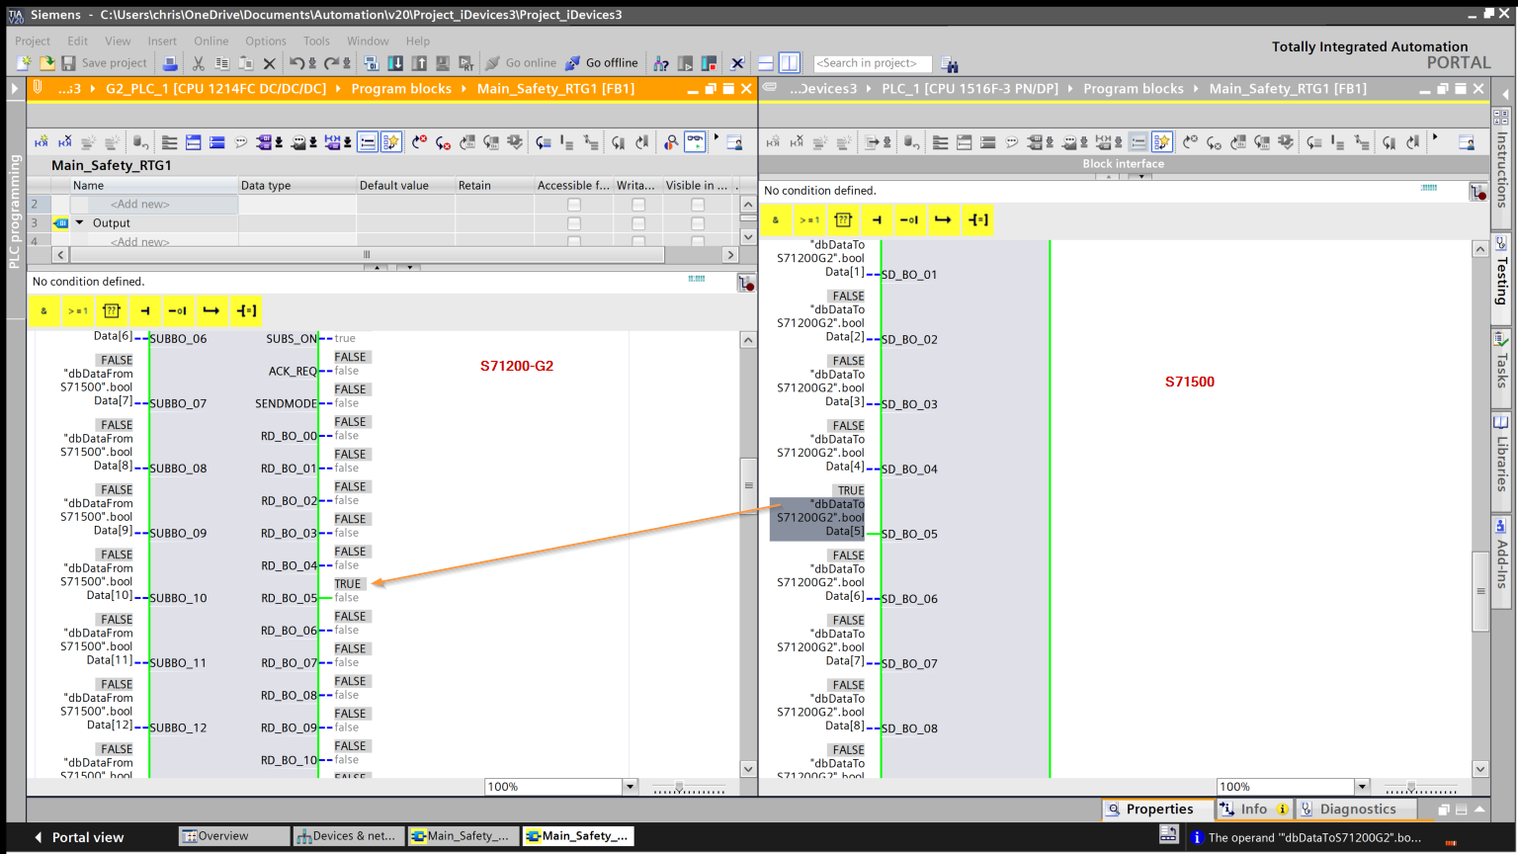Image resolution: width=1518 pixels, height=854 pixels.
Task: Expand breadcrumb arrow before Main_Safety_RTG1 [FB1], S71500 editor
Action: click(x=1196, y=89)
